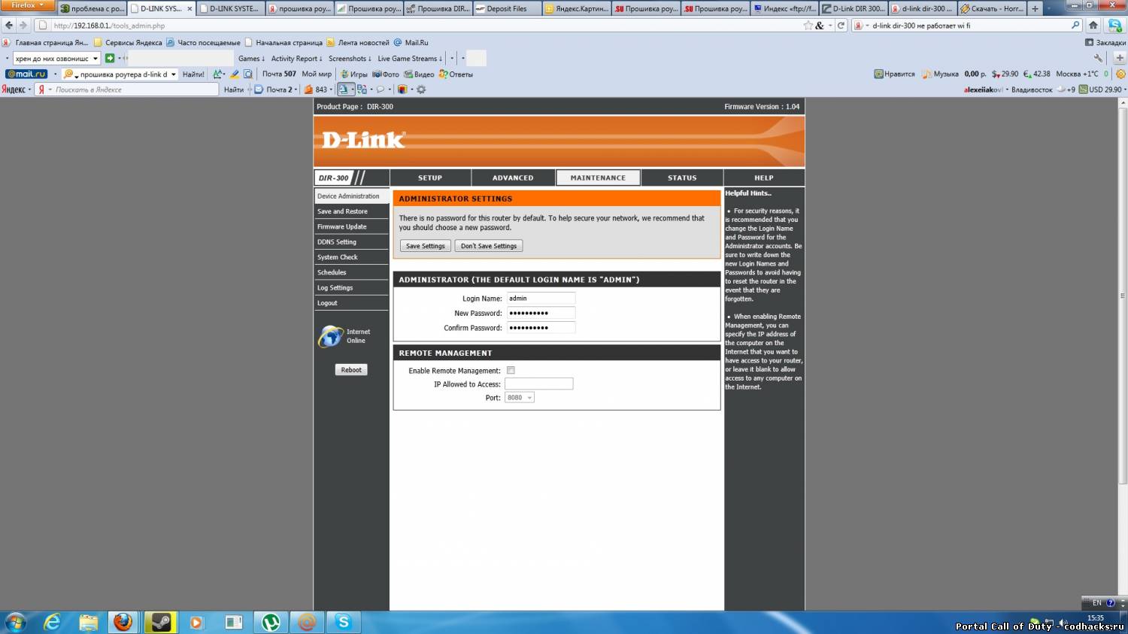This screenshot has height=634, width=1128.
Task: Click the magnifier icon in the search box
Action: pos(1075,26)
